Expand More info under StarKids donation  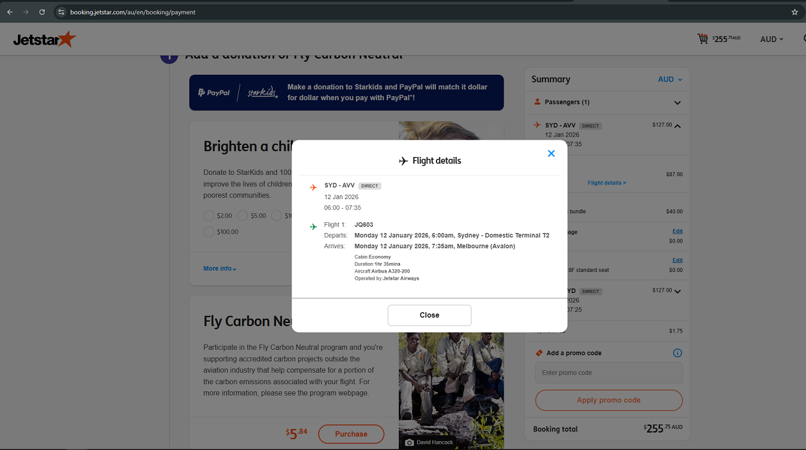coord(220,269)
